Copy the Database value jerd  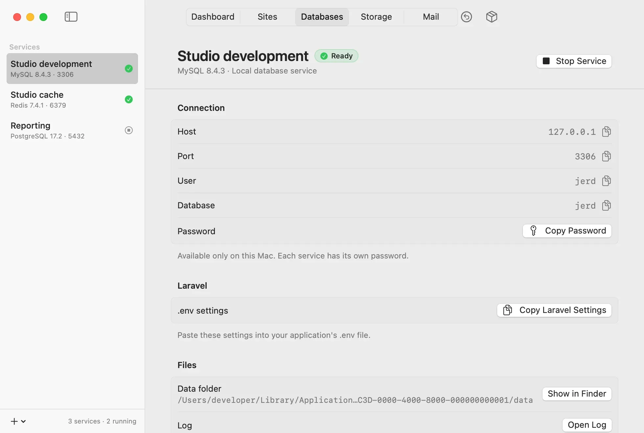pyautogui.click(x=607, y=205)
